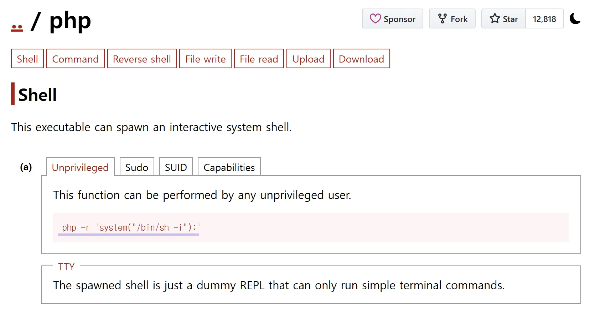Screen dimensions: 590x317
Task: Toggle dark mode with the moon icon
Action: point(575,18)
